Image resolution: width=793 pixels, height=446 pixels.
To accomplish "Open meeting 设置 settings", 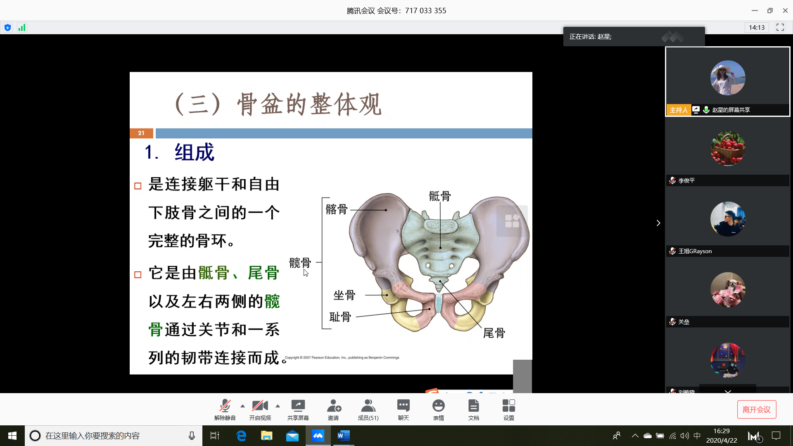I will click(x=509, y=409).
